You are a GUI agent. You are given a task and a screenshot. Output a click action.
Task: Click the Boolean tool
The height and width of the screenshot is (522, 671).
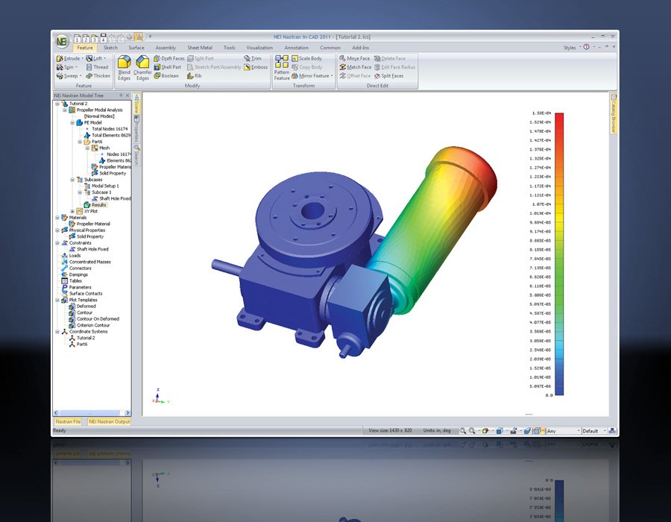(166, 76)
